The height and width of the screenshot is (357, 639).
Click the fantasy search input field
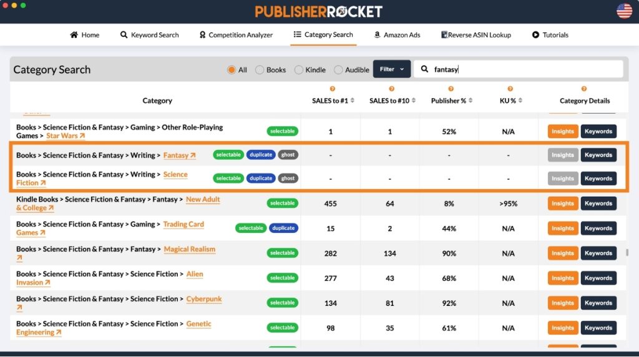pyautogui.click(x=524, y=69)
